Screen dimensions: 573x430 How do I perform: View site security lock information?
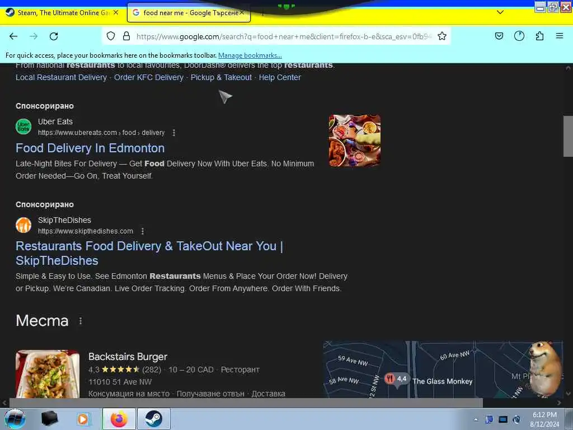pyautogui.click(x=126, y=36)
